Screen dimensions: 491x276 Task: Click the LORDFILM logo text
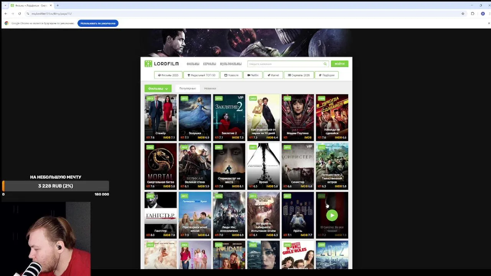tap(166, 64)
